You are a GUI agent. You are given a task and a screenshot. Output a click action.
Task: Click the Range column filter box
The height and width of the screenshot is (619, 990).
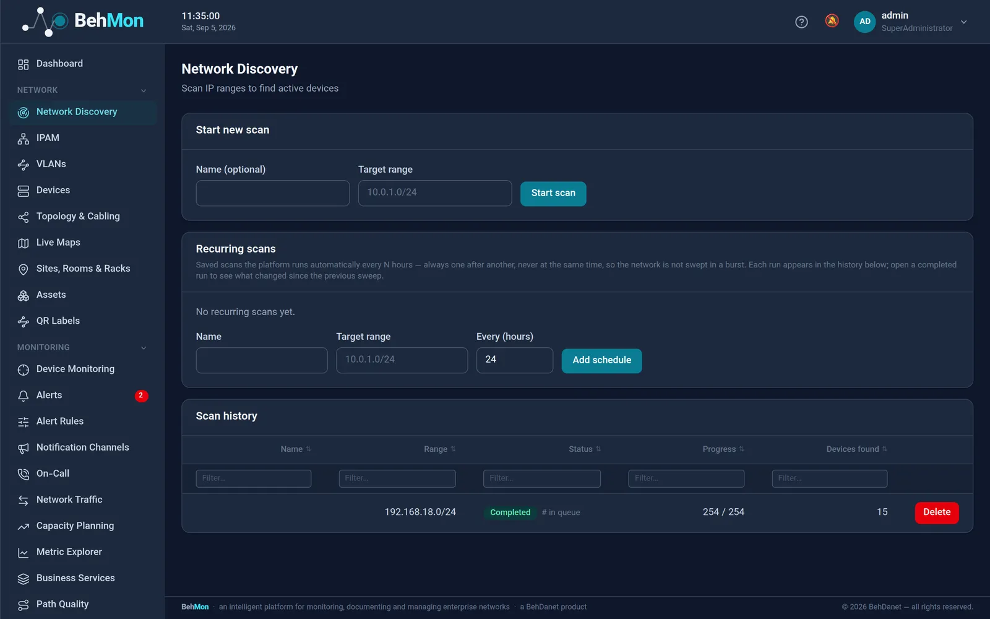click(397, 478)
